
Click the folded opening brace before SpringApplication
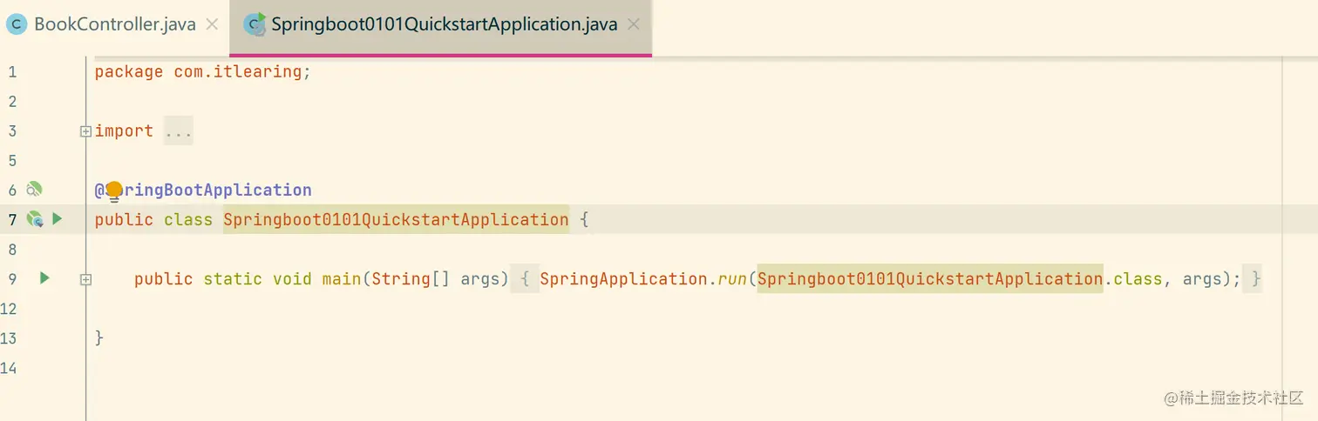pos(525,279)
